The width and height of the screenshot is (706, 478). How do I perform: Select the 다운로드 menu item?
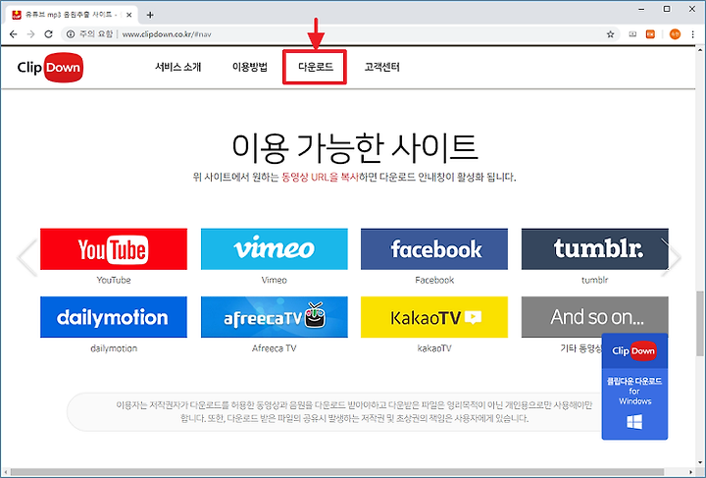pyautogui.click(x=315, y=67)
